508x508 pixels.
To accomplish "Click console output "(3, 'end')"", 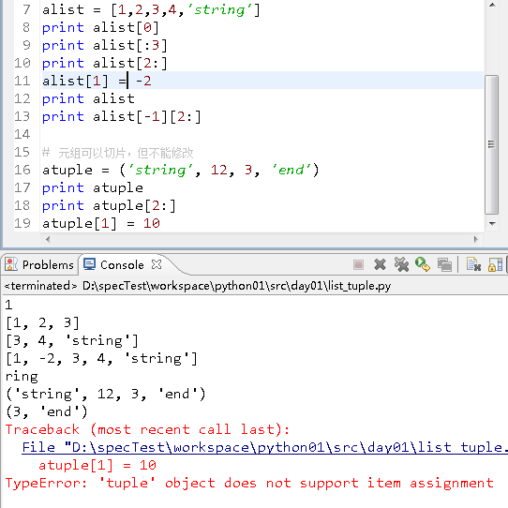I will click(47, 412).
